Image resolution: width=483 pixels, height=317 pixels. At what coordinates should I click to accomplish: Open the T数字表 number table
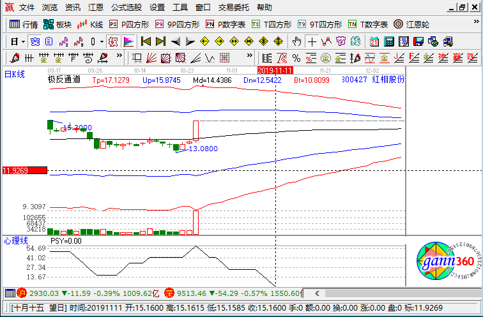(x=368, y=24)
